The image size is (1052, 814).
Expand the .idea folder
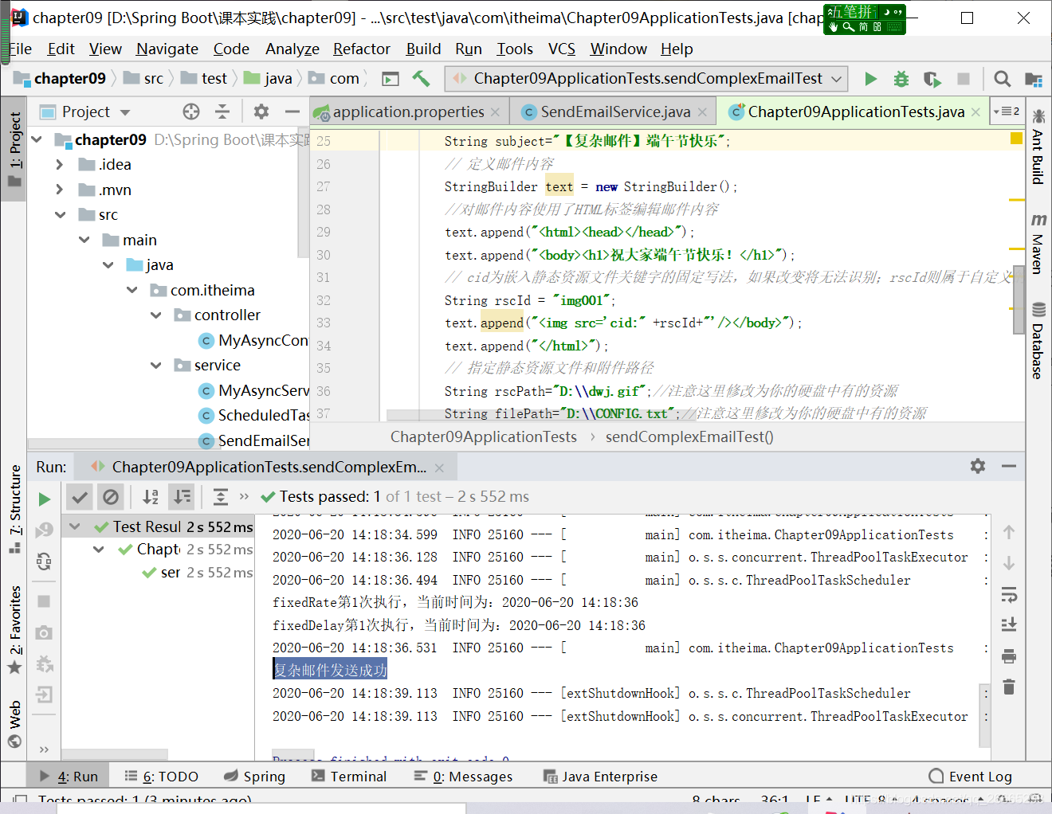(x=60, y=165)
